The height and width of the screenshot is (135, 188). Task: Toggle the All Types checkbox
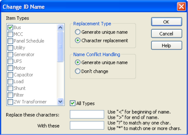click(x=72, y=103)
